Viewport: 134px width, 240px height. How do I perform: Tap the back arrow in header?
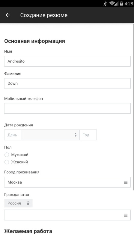tap(8, 15)
